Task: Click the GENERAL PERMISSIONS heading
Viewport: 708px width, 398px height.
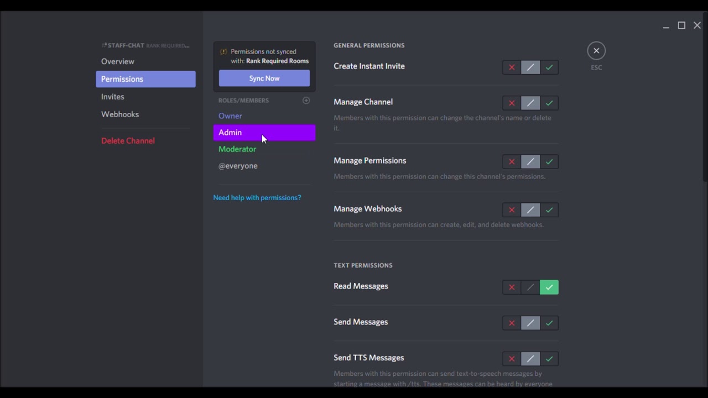Action: (x=369, y=45)
